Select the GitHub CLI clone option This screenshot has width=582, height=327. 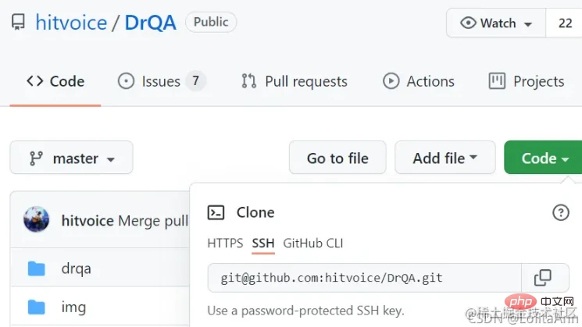313,243
